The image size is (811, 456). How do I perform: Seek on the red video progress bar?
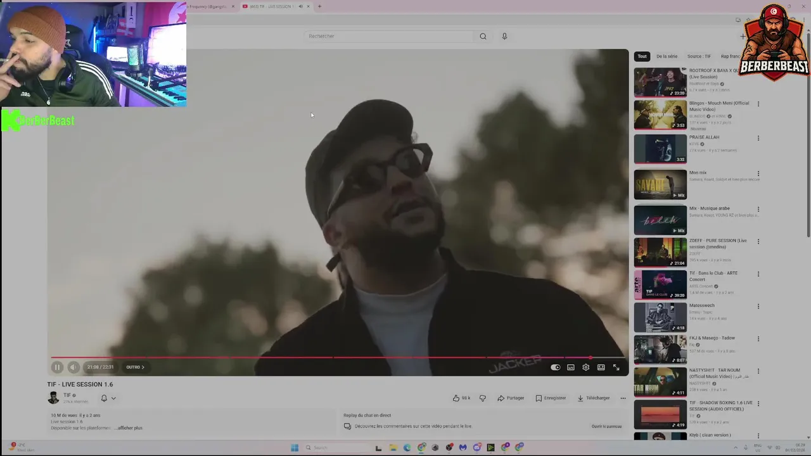tap(337, 358)
